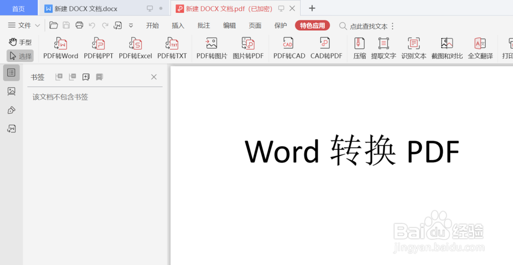Open the 保护 tab
Viewport: 513px width, 265px height.
click(281, 26)
